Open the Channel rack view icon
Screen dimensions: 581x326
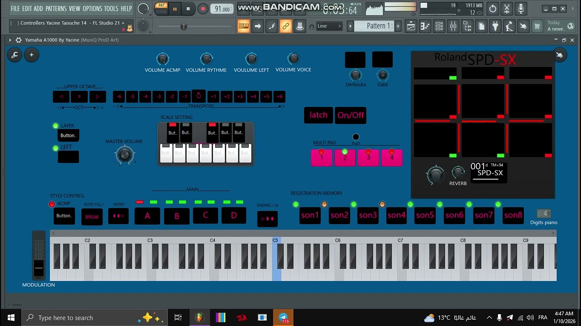(x=439, y=27)
